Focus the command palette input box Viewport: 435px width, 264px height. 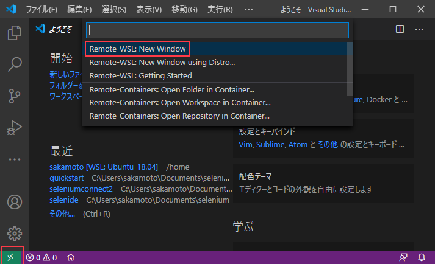pyautogui.click(x=217, y=30)
